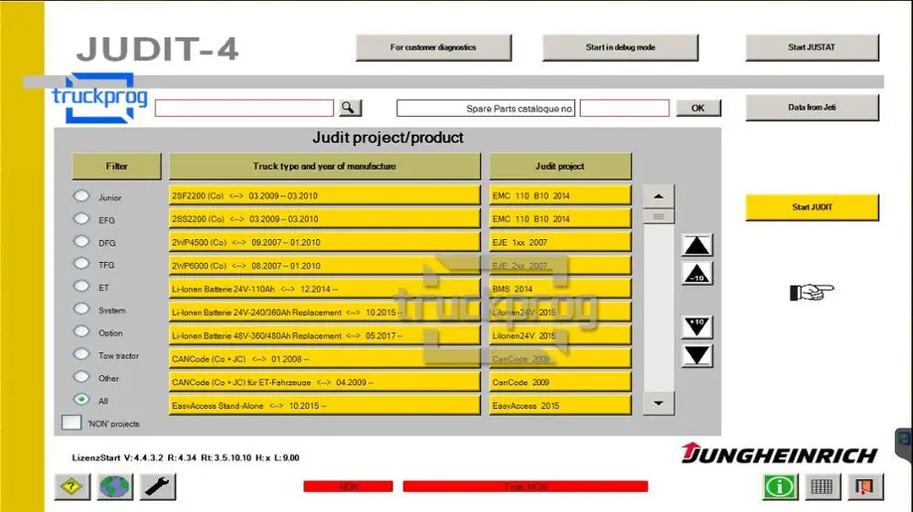Viewport: 913px width, 512px height.
Task: Select EasyAccess Stand-Alone row
Action: pyautogui.click(x=325, y=405)
